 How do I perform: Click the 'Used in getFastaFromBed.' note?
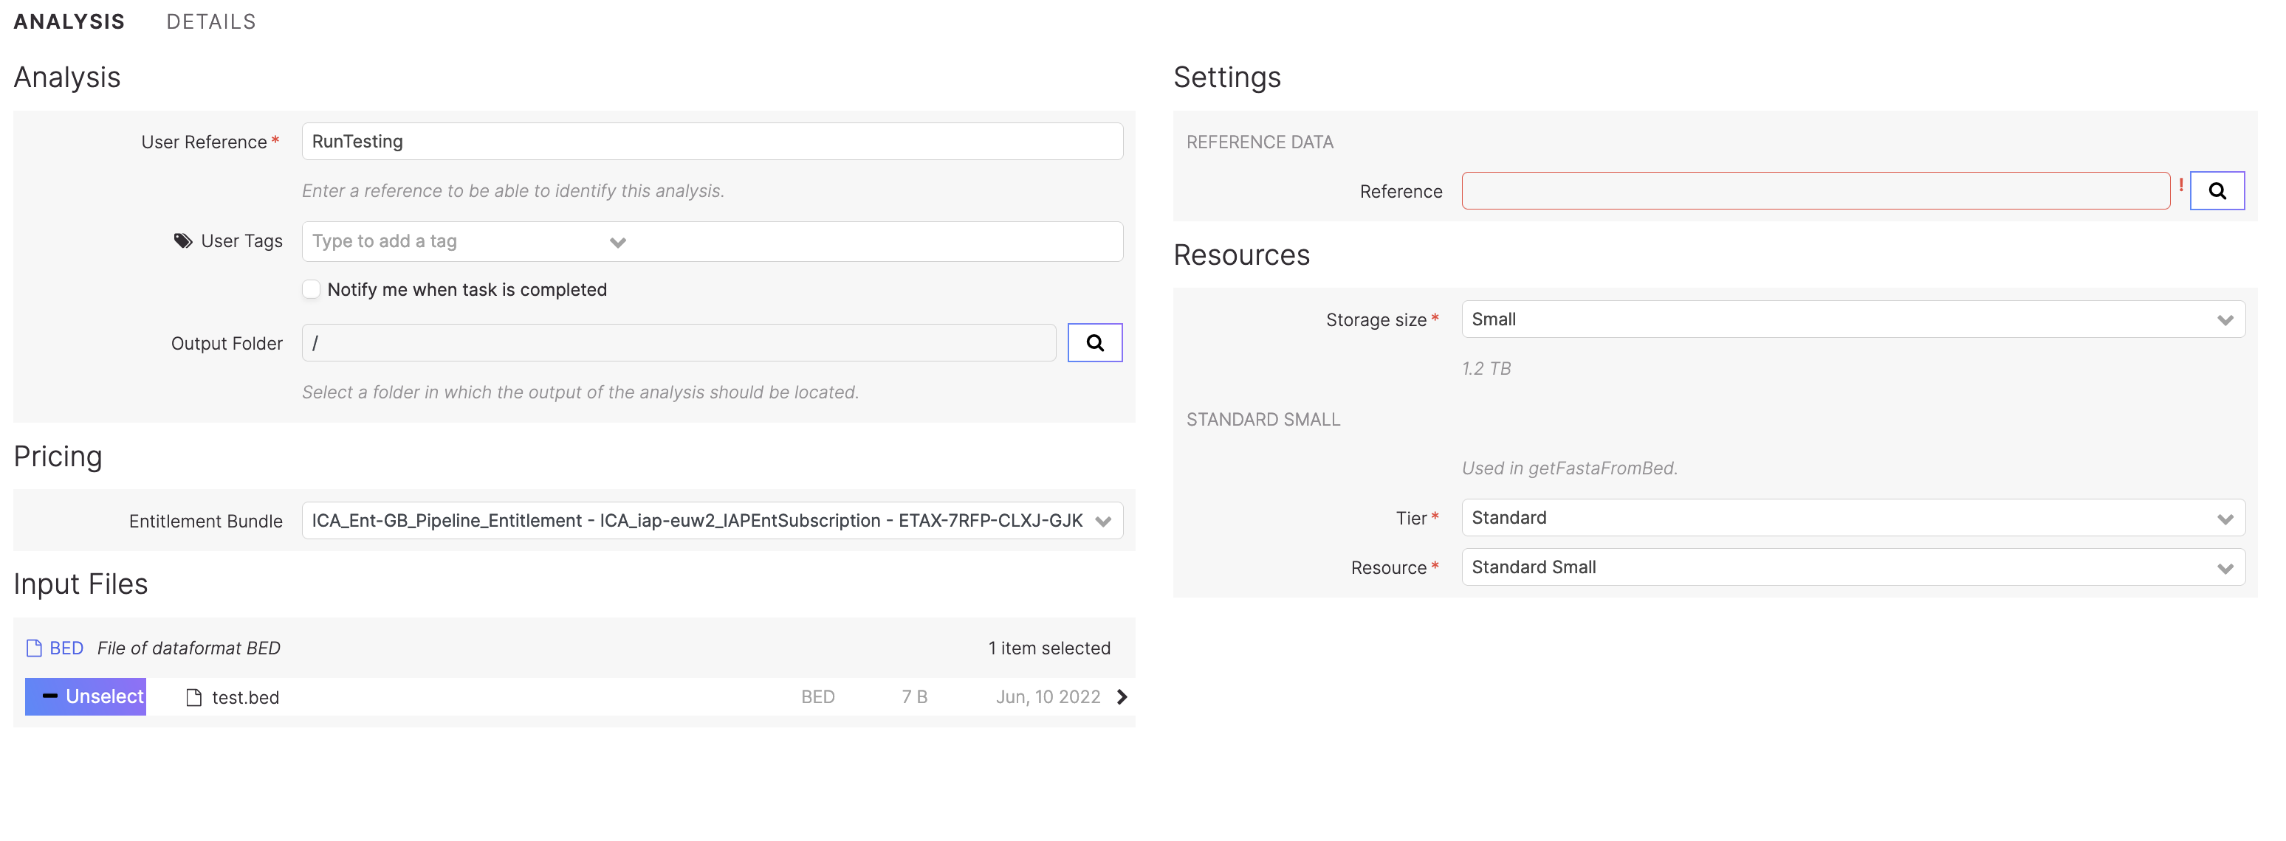(1570, 468)
